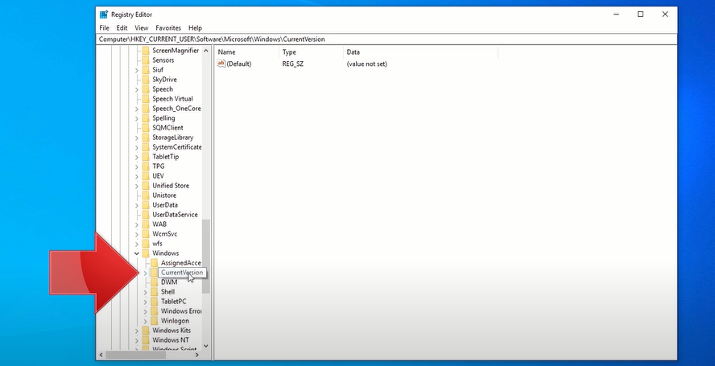Select the Unistore key

(164, 195)
